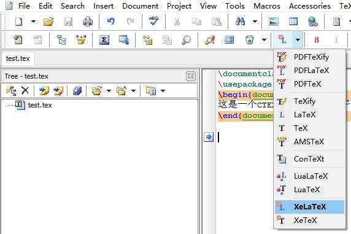Expand the Find binoculars dropdown arrow
The height and width of the screenshot is (234, 351).
point(255,21)
